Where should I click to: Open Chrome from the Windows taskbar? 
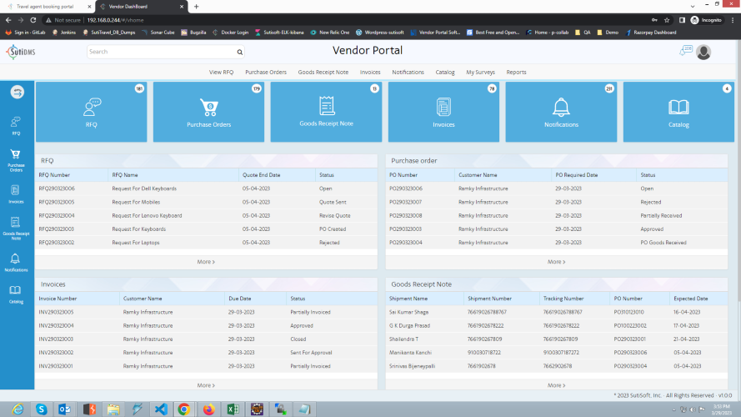(184, 409)
